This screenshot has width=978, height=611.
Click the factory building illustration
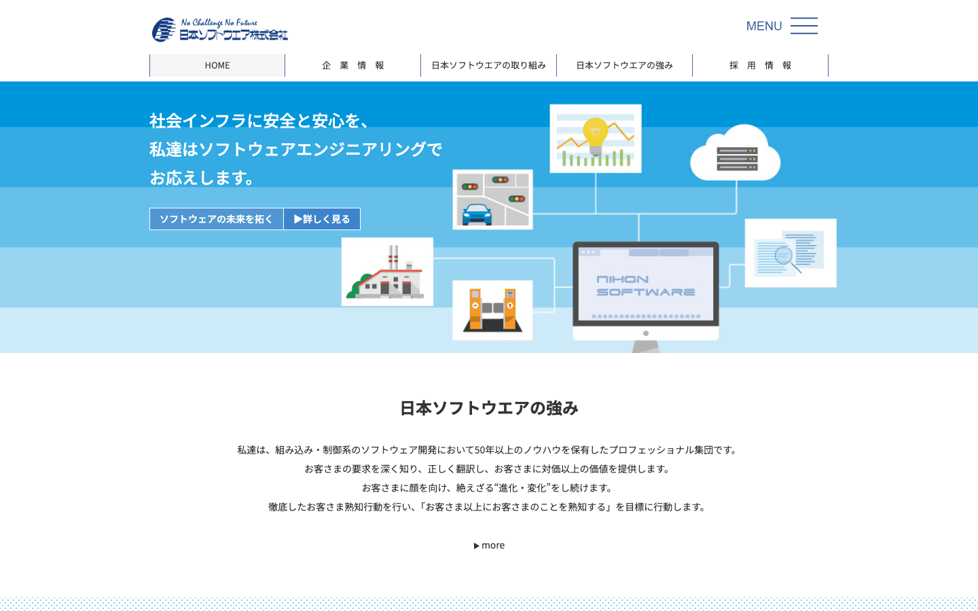click(387, 272)
